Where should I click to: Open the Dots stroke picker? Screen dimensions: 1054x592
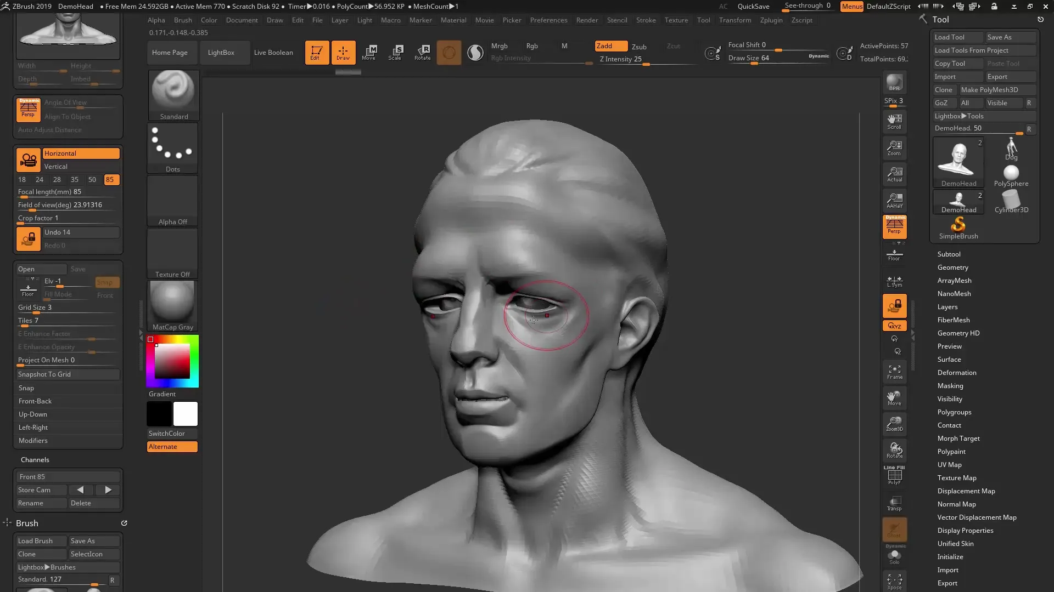point(173,147)
